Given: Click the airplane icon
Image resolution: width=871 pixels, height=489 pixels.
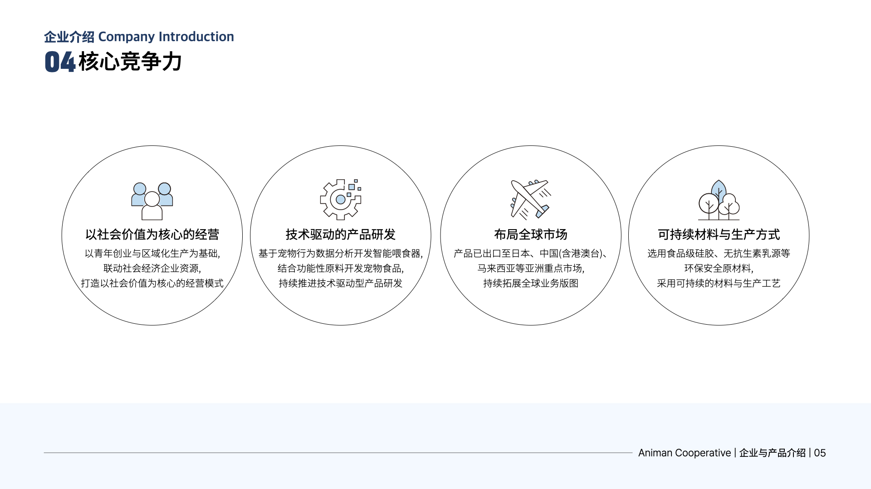Looking at the screenshot, I should click(530, 199).
